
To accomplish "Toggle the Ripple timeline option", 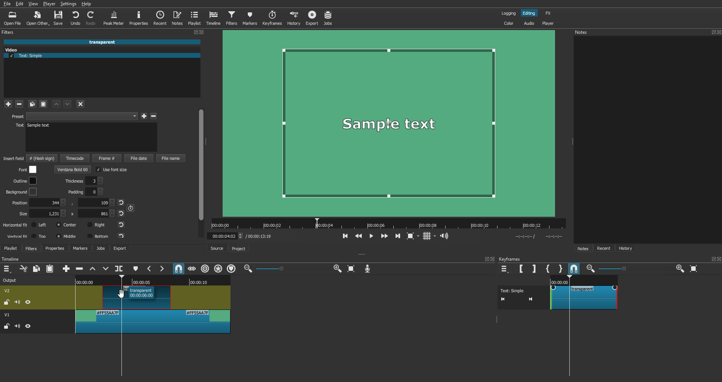I will 205,269.
